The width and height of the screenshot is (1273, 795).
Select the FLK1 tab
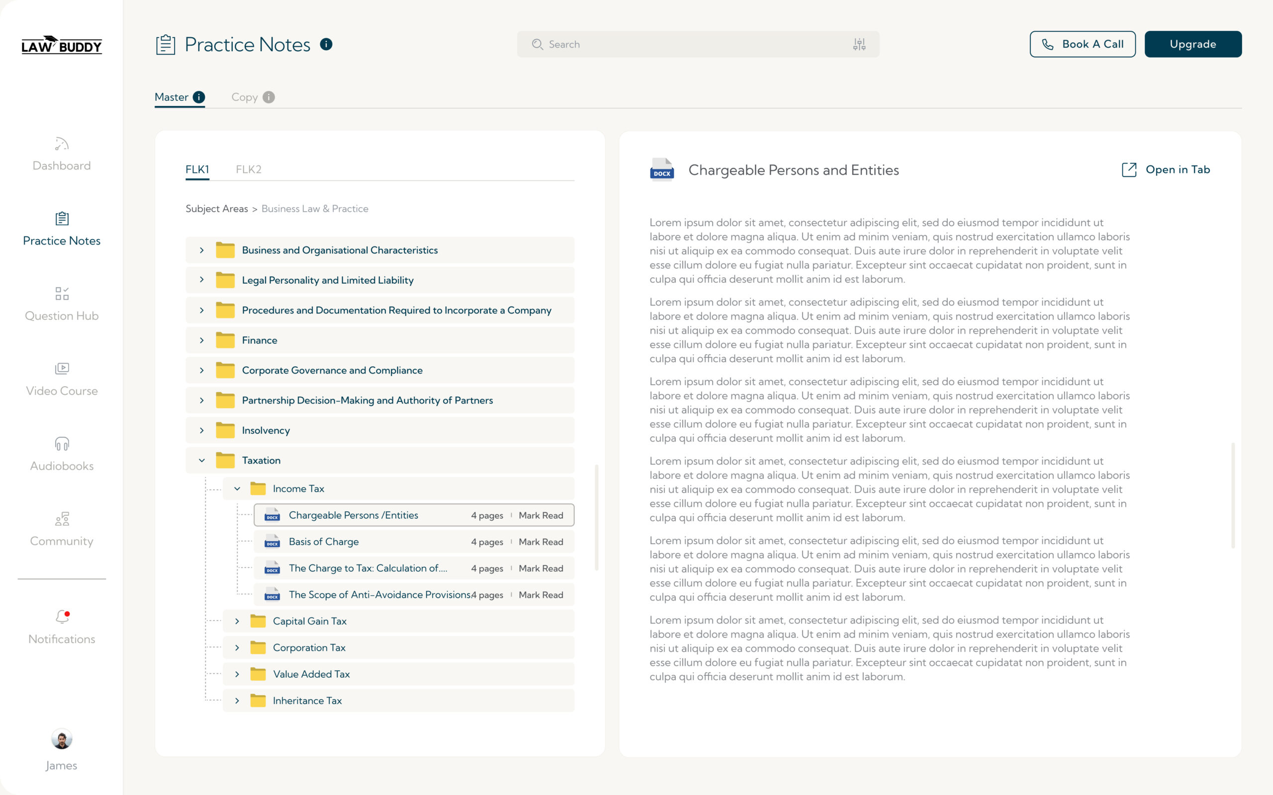(197, 169)
